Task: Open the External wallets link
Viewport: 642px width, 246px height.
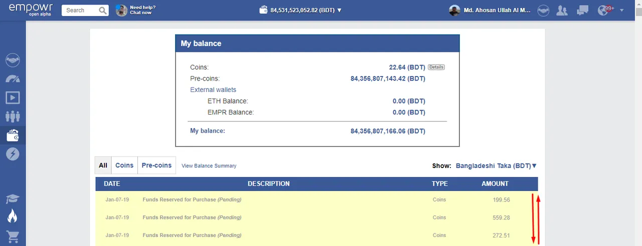Action: pos(213,90)
